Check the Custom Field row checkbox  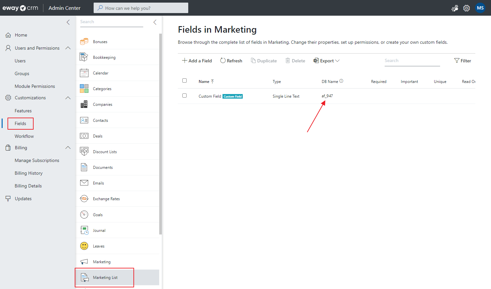click(185, 96)
